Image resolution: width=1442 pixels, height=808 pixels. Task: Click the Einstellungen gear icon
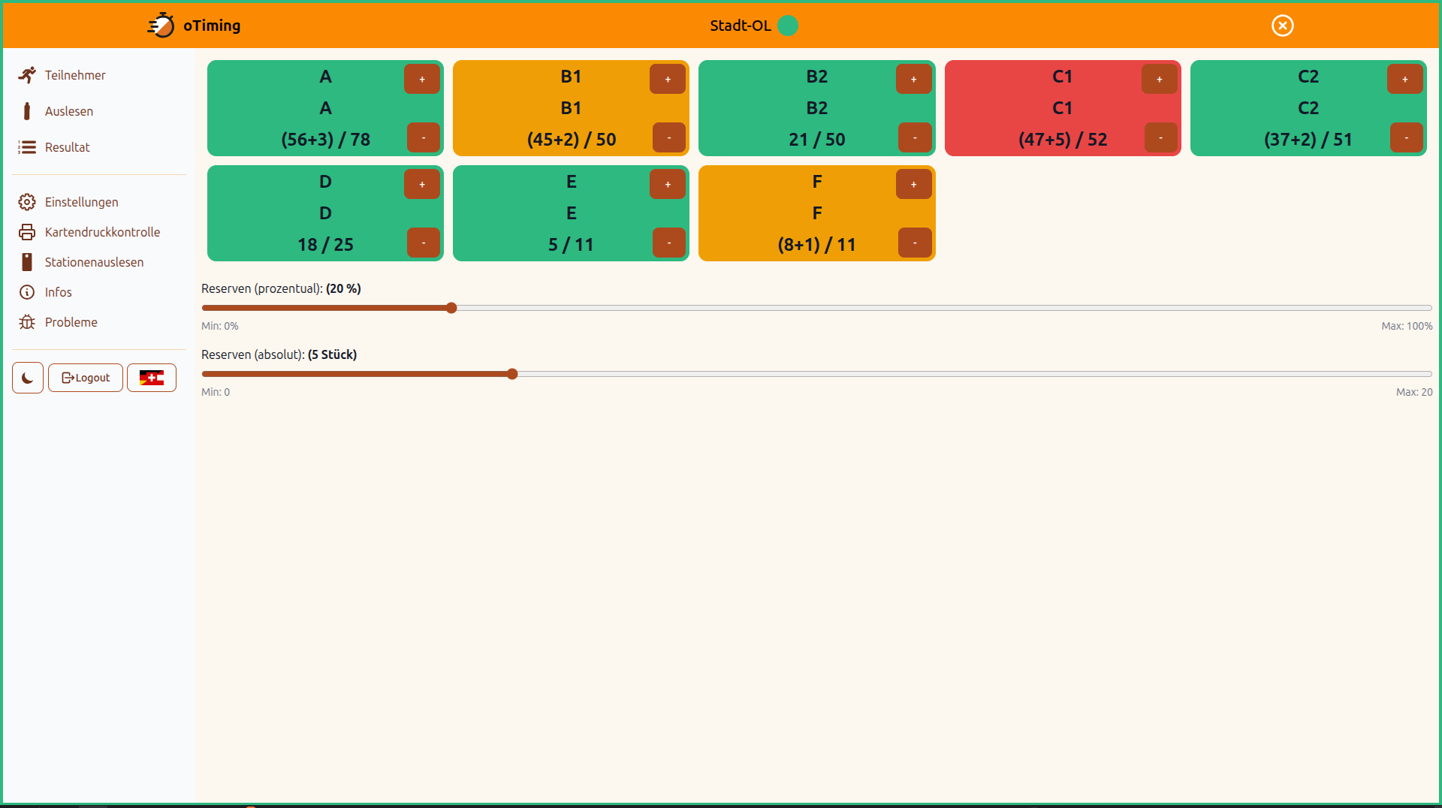pos(27,202)
